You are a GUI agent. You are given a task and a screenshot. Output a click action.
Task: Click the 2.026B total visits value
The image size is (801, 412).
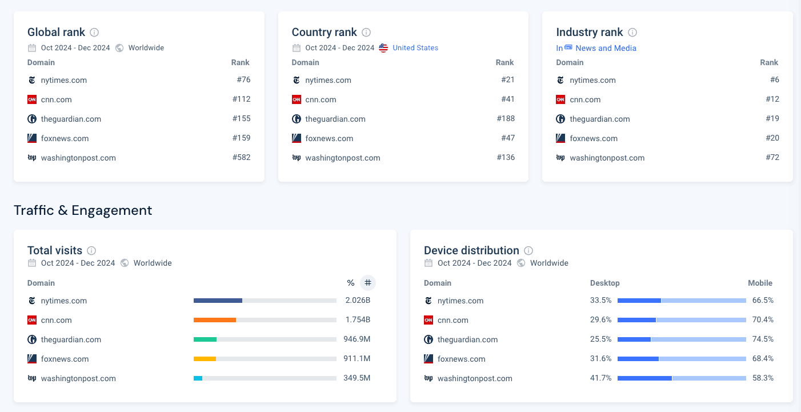click(358, 300)
